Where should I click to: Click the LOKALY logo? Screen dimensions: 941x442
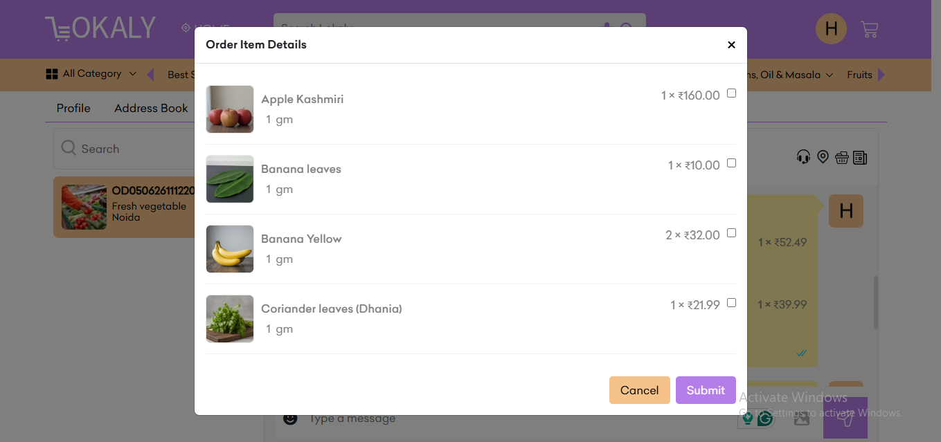(100, 28)
